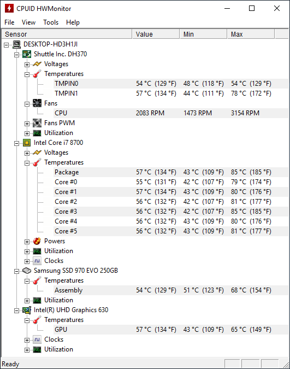Expand Utilization under Samsung SSD

coord(27,301)
